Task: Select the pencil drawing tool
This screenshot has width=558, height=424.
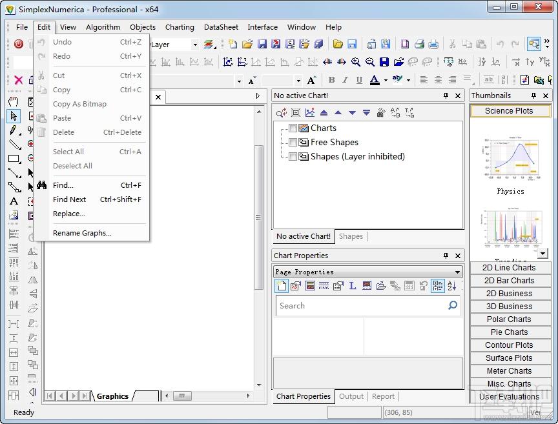Action: click(14, 130)
